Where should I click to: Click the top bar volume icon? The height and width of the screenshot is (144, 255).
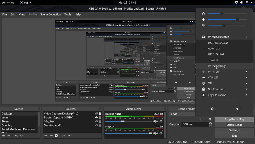point(242,3)
